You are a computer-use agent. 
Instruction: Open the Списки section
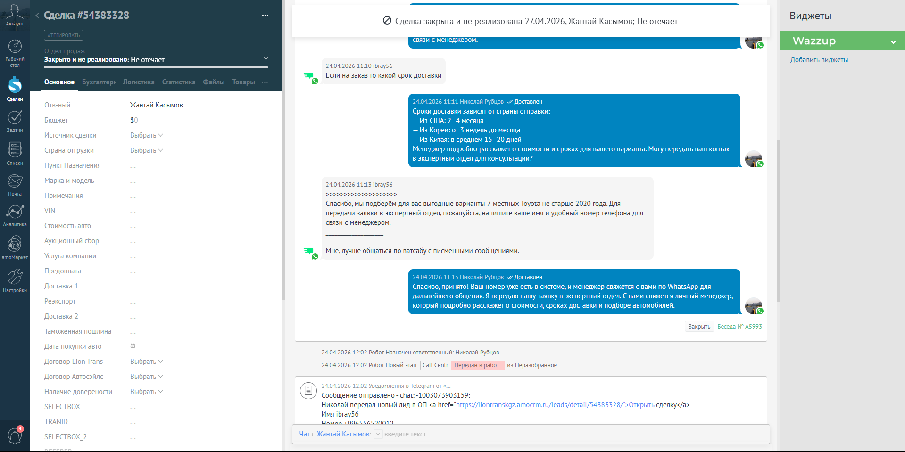tap(15, 153)
